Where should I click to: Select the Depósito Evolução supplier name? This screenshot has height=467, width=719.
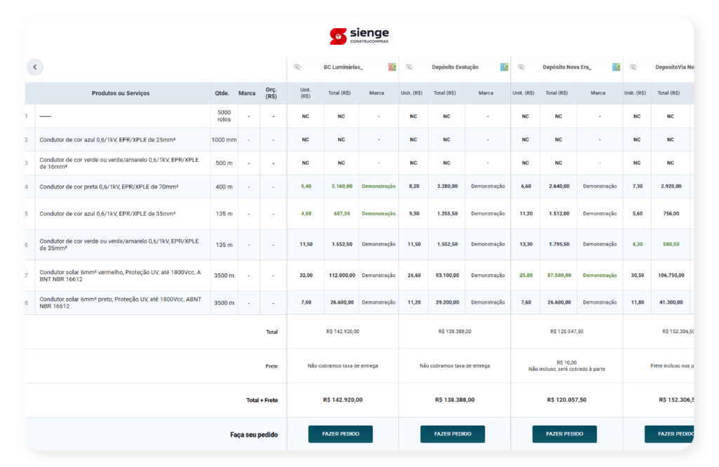click(455, 67)
